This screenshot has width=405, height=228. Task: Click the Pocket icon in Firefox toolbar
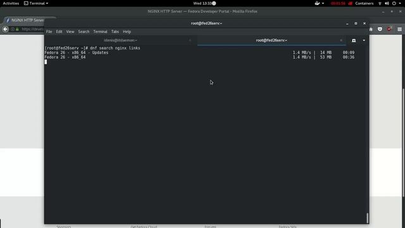pos(380,29)
